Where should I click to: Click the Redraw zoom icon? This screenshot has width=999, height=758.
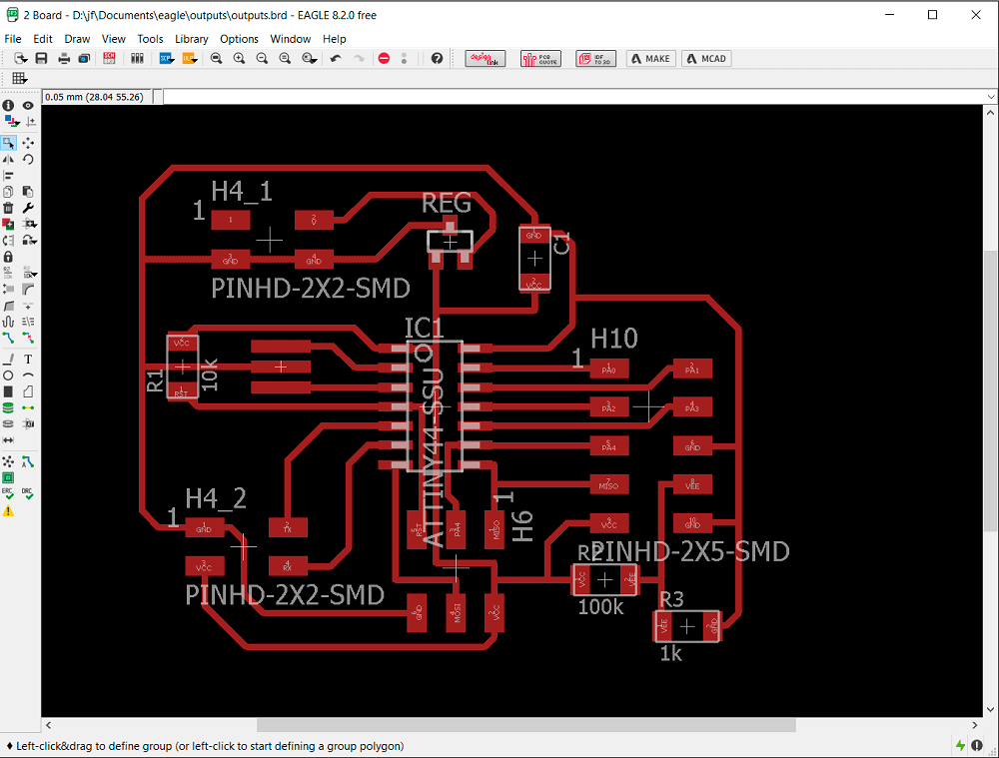point(285,59)
